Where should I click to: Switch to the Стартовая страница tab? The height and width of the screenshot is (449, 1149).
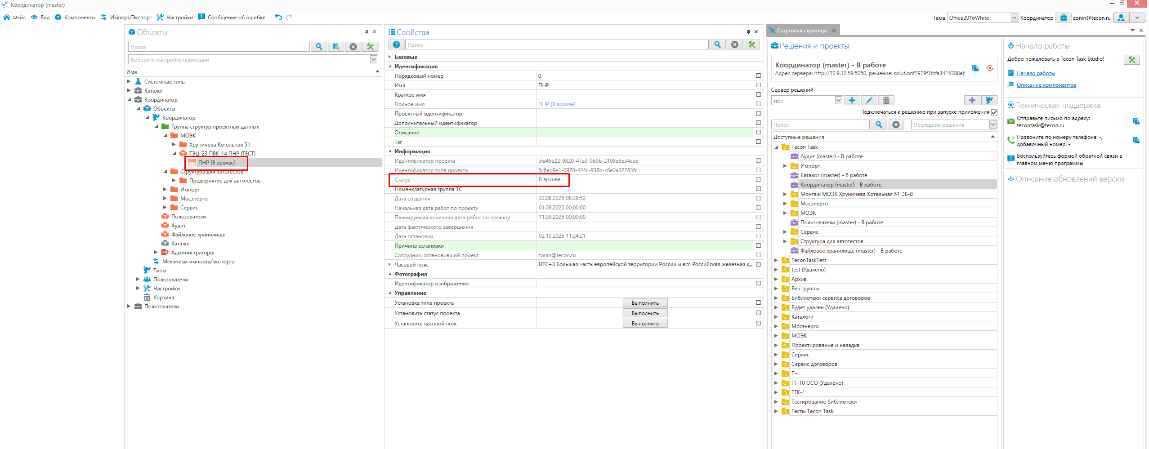(801, 31)
